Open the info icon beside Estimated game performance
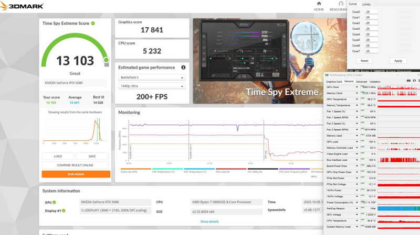Image resolution: width=420 pixels, height=235 pixels. (x=183, y=68)
